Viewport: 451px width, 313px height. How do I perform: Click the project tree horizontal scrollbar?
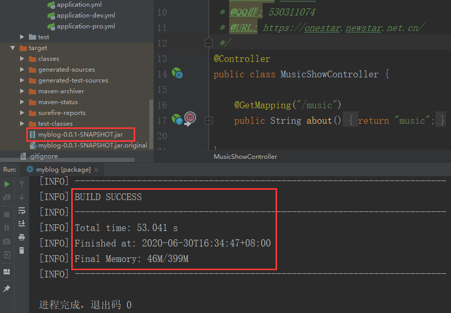pyautogui.click(x=68, y=160)
